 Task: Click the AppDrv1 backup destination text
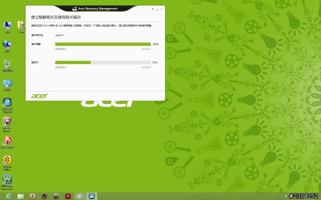[60, 35]
